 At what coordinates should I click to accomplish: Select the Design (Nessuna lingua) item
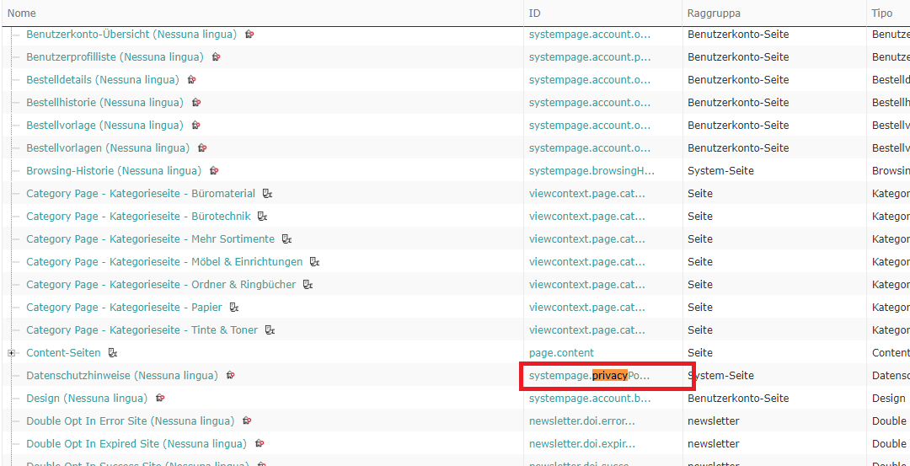87,398
